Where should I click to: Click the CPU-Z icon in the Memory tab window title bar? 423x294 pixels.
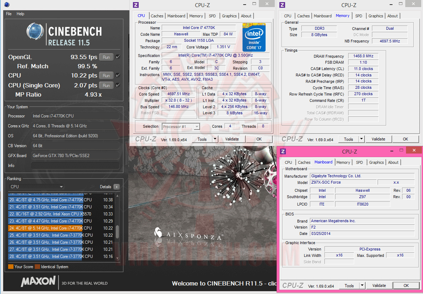[x=282, y=5]
